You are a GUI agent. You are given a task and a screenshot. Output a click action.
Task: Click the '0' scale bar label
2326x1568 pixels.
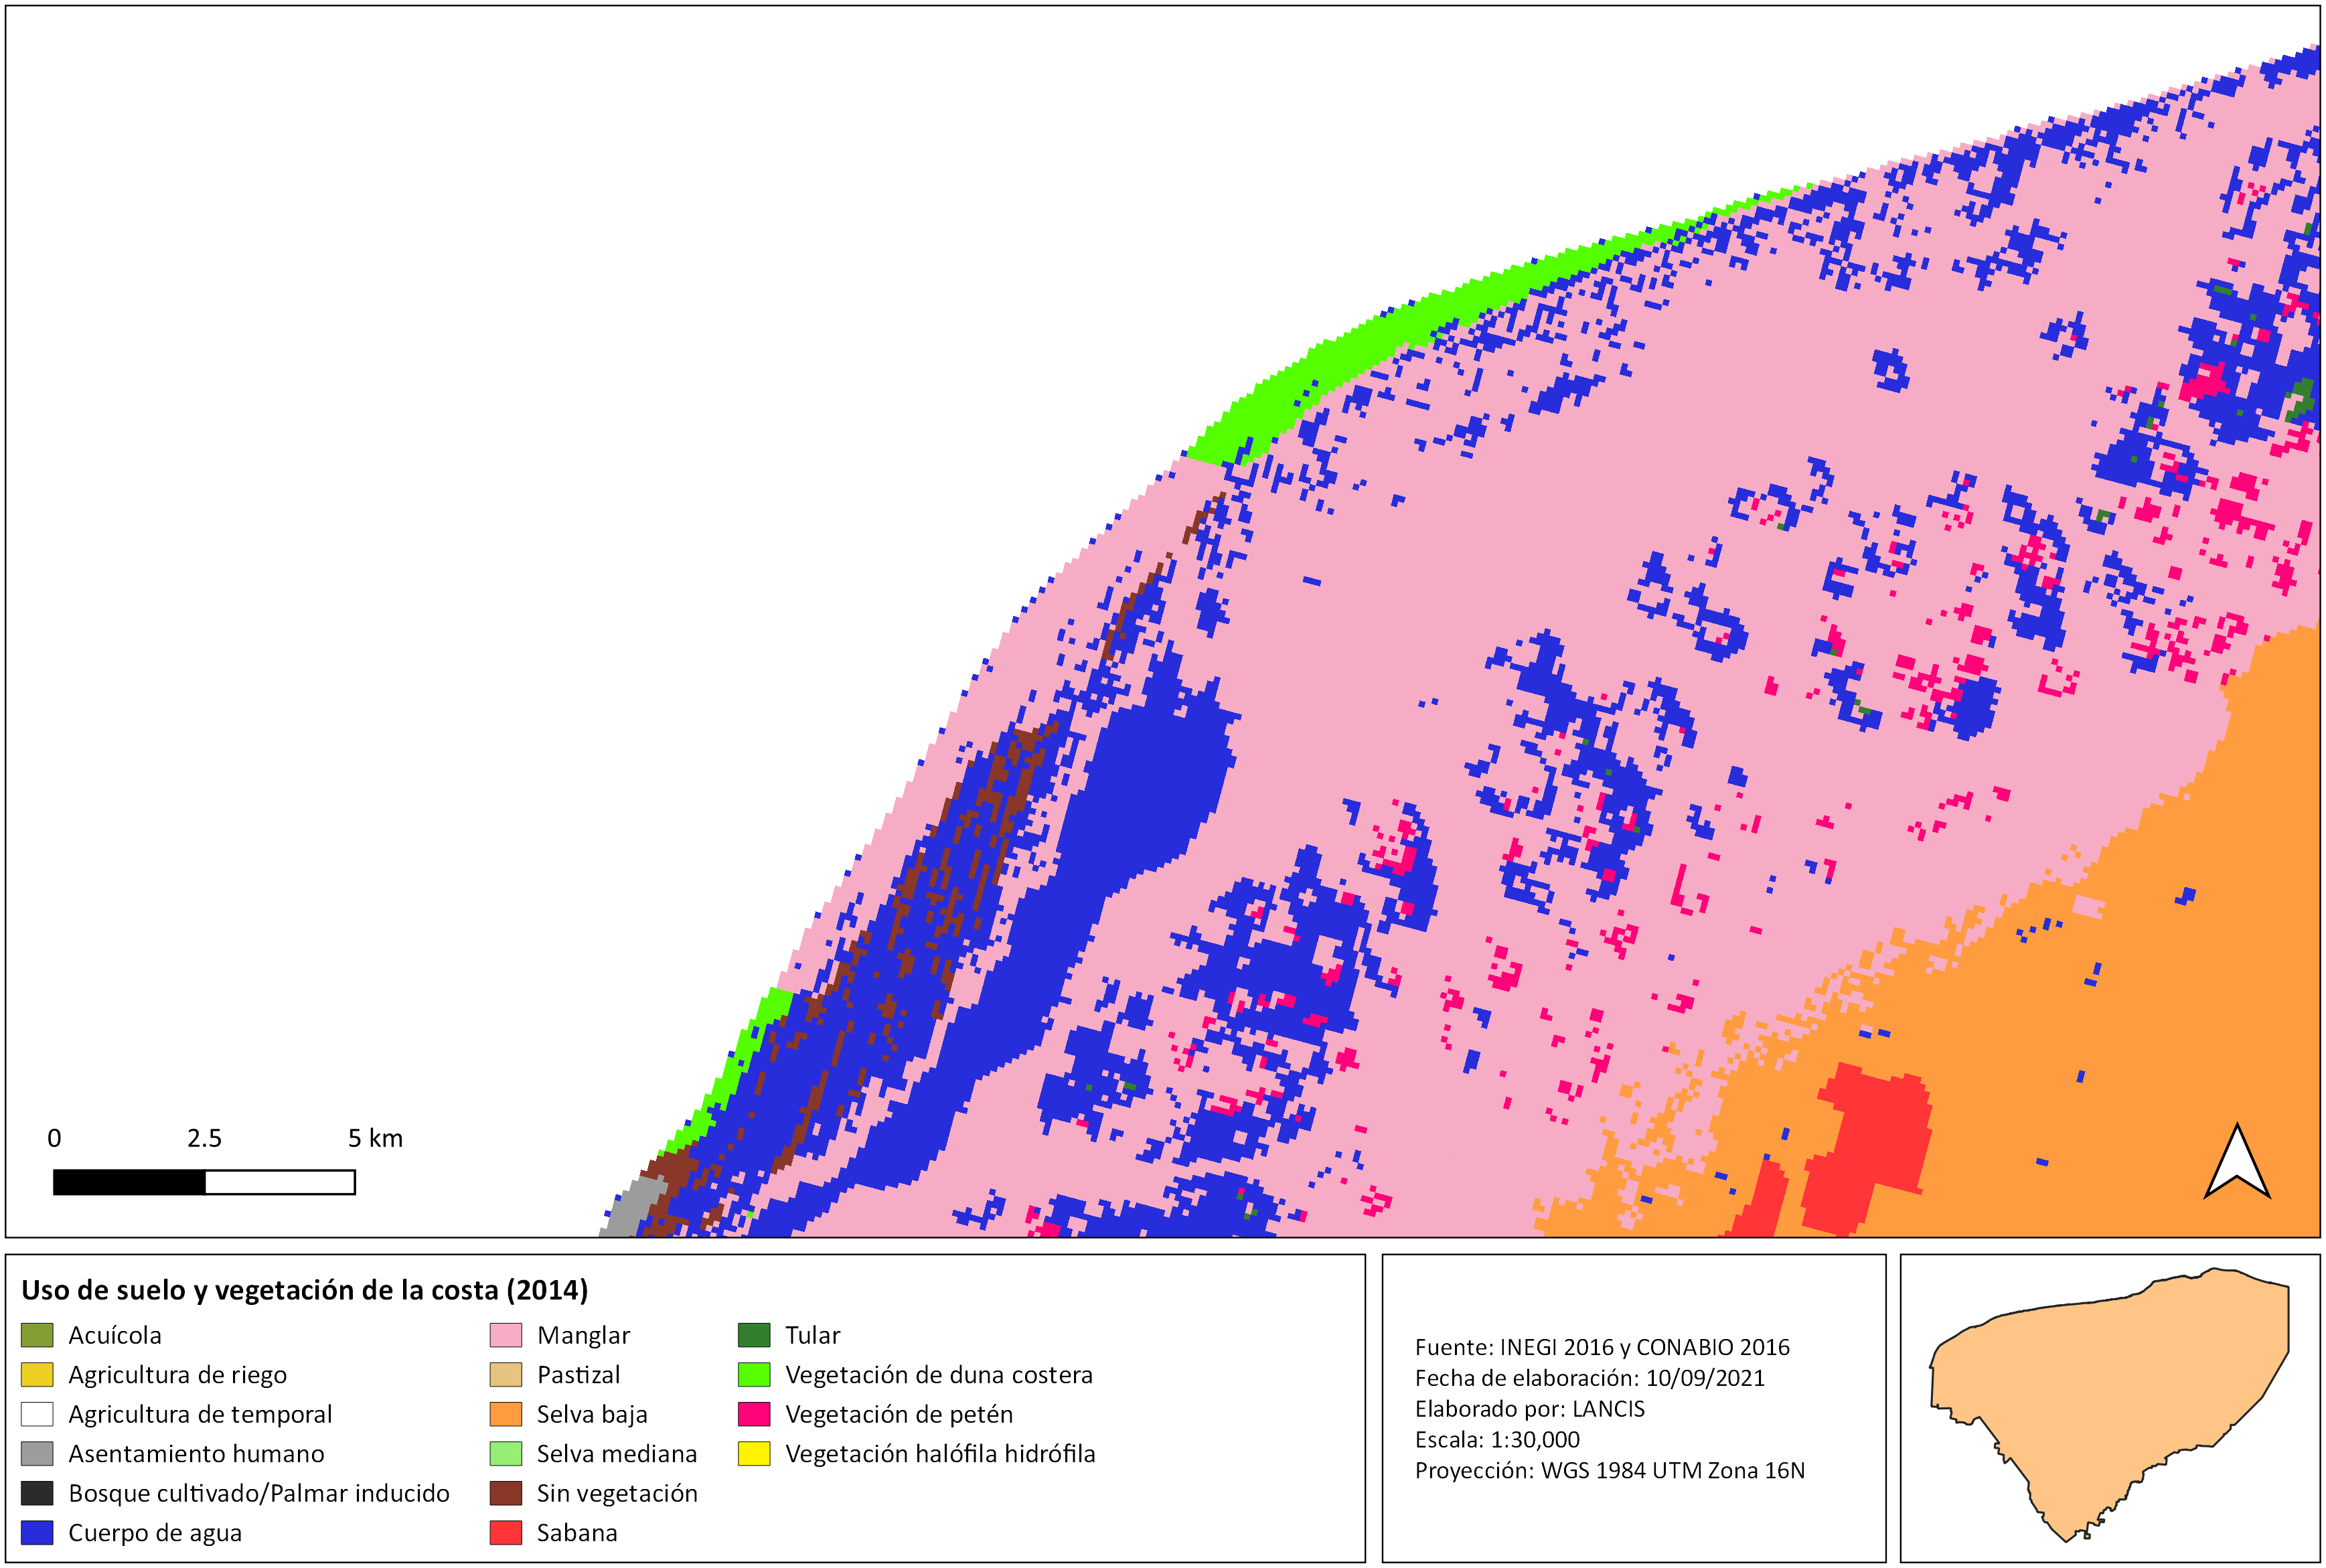(x=54, y=1138)
